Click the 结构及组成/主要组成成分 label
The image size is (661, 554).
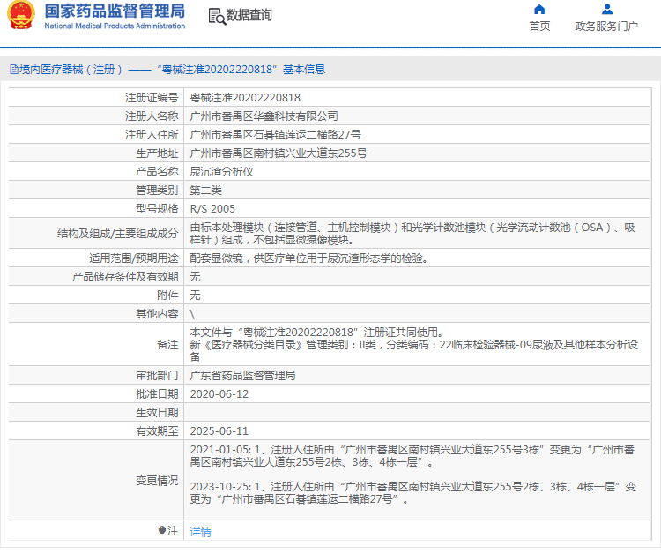[117, 234]
